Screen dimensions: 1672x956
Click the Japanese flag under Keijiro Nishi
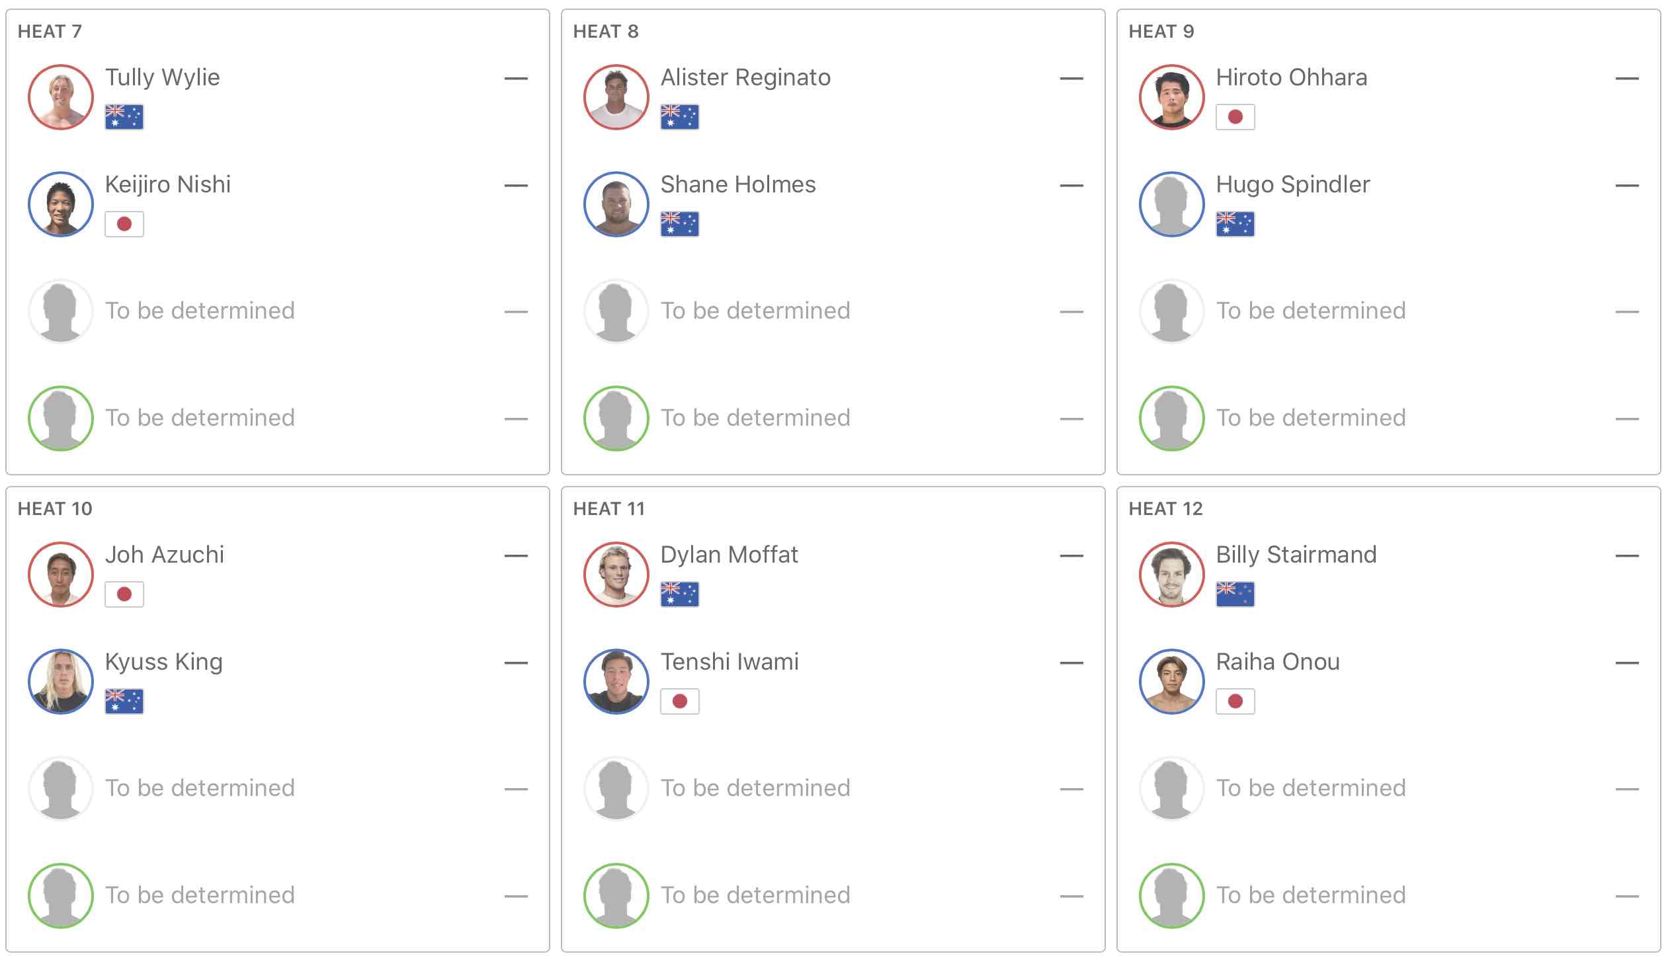124,224
